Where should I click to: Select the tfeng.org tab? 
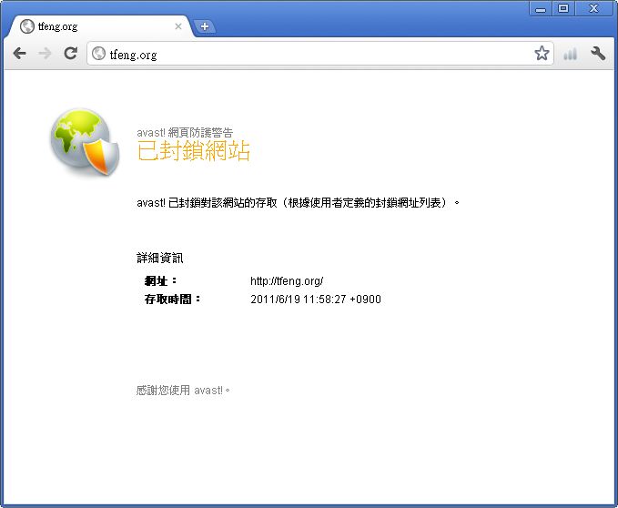pyautogui.click(x=101, y=26)
